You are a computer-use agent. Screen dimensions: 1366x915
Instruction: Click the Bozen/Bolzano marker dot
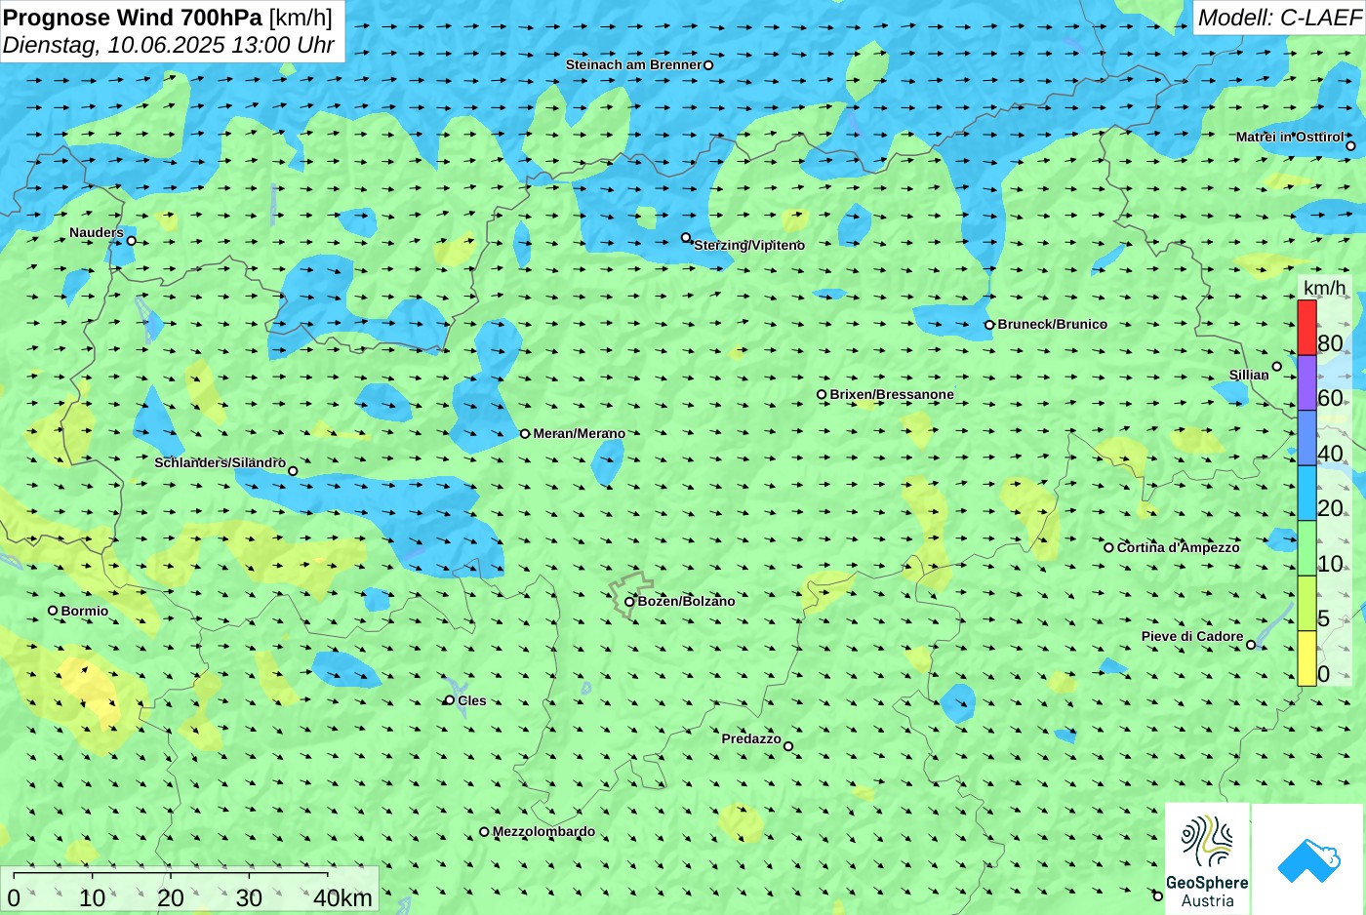[629, 602]
